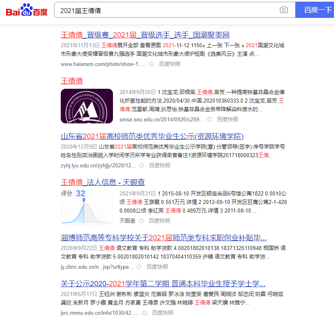Click snippet starting 2021年9月21日 1 2015-08-10

203,202
